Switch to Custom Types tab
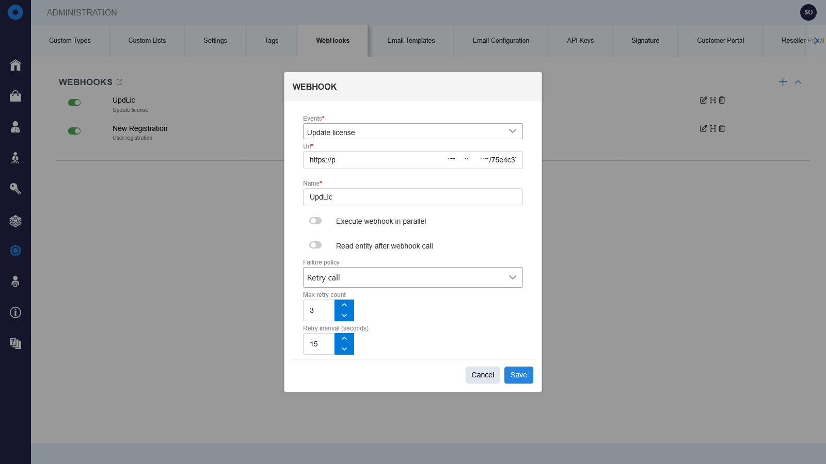Screen dimensions: 826x464 (70, 40)
